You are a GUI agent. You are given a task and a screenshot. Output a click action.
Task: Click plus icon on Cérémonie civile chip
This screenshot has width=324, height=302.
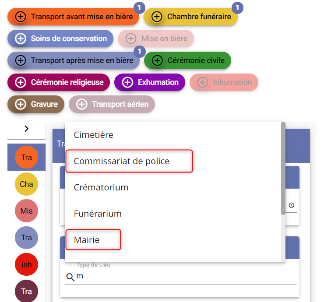coord(157,60)
